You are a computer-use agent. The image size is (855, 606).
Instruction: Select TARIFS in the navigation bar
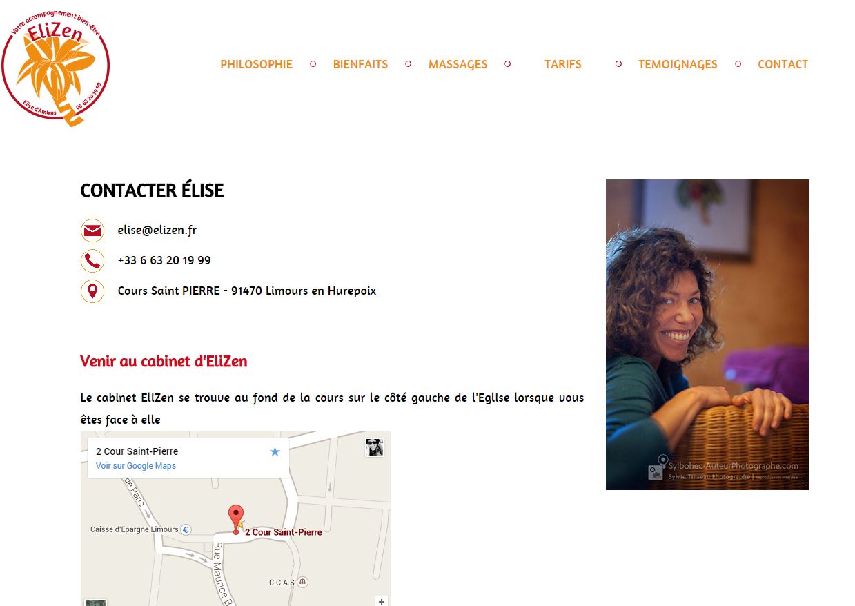(563, 64)
